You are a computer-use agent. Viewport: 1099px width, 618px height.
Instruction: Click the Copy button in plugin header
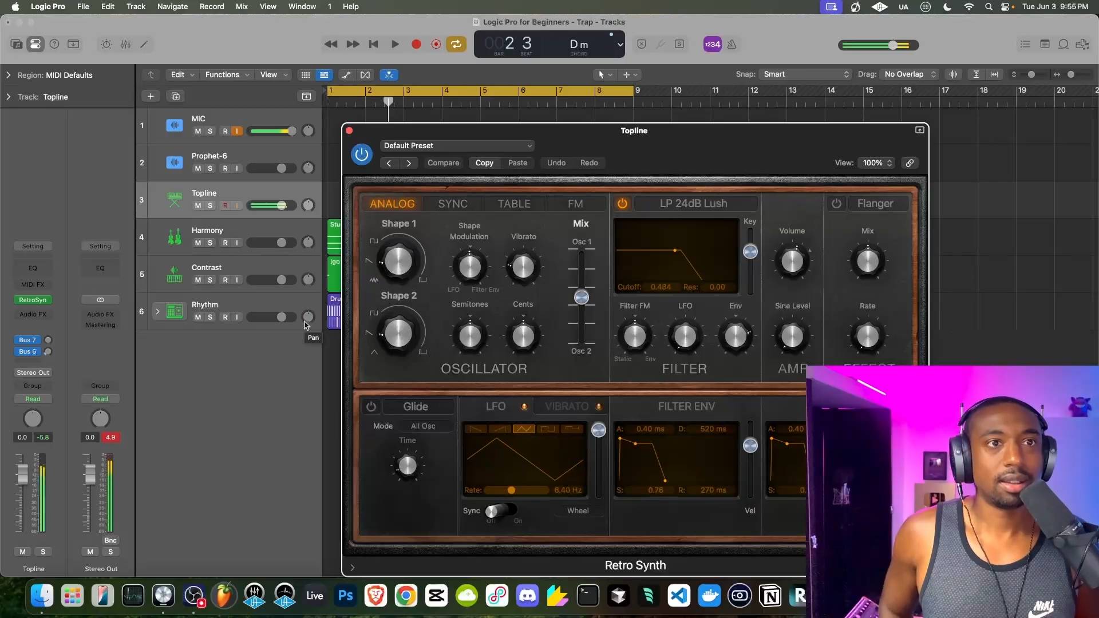[x=484, y=163]
